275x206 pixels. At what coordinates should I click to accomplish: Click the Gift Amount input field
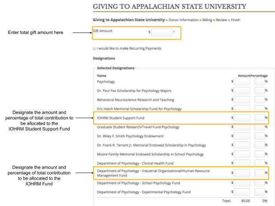[162, 32]
